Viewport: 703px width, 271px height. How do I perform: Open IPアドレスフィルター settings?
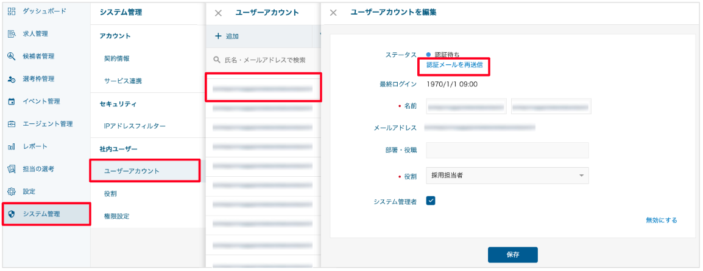click(135, 126)
